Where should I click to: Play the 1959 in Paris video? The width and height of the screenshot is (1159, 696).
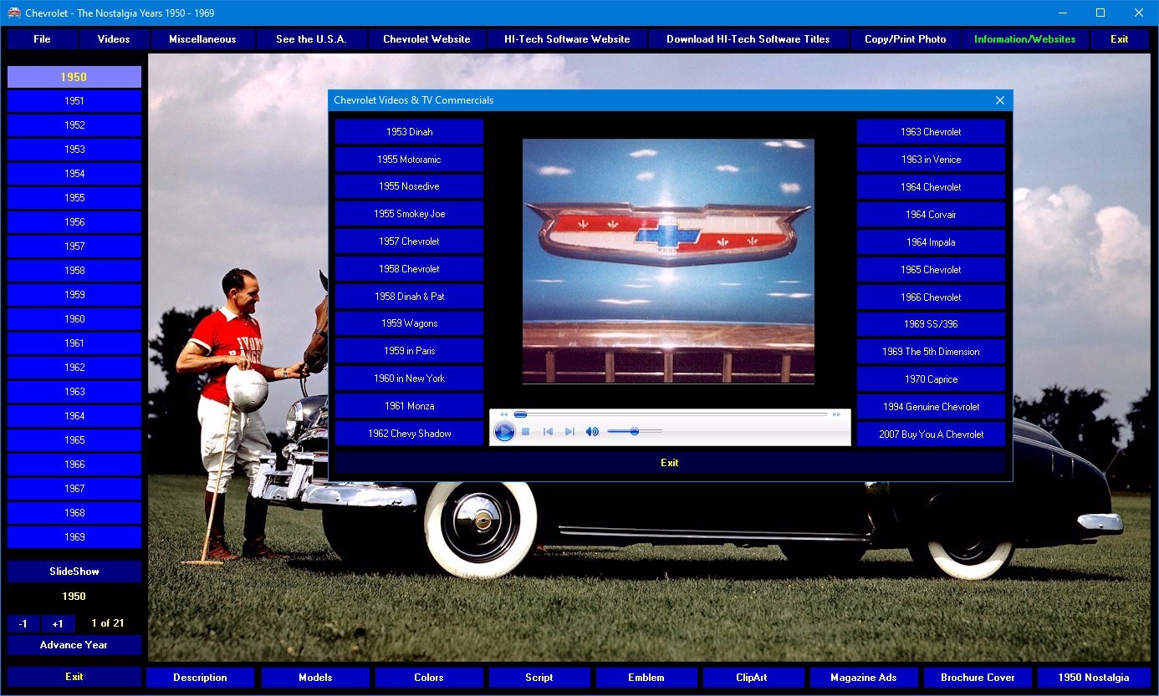click(x=409, y=351)
